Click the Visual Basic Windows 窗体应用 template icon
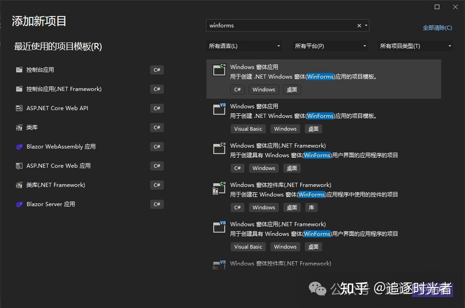Image resolution: width=465 pixels, height=308 pixels. pos(218,109)
